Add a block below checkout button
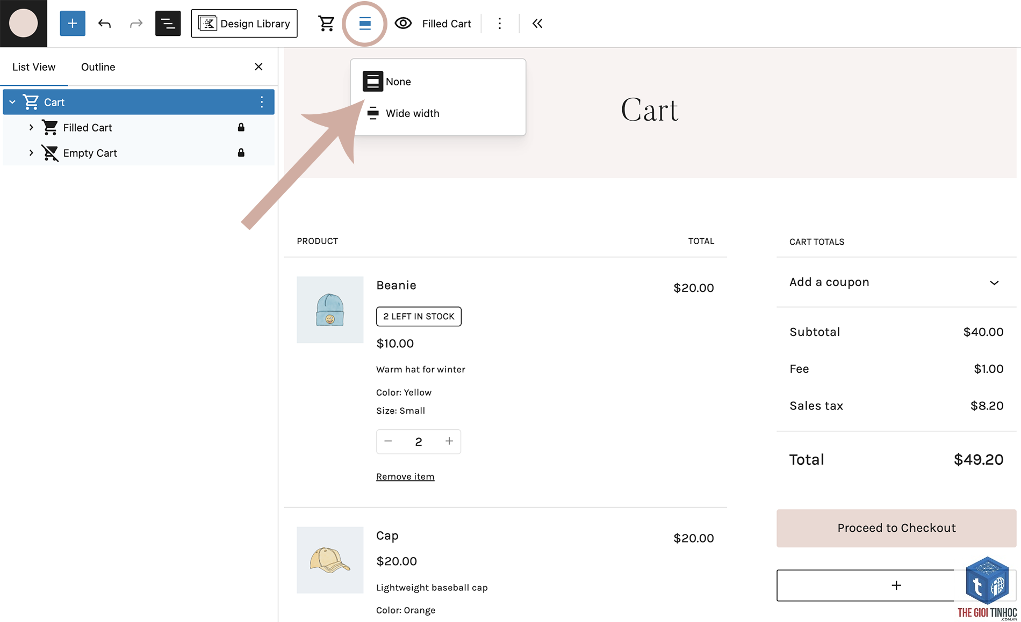The image size is (1021, 622). pos(896,586)
